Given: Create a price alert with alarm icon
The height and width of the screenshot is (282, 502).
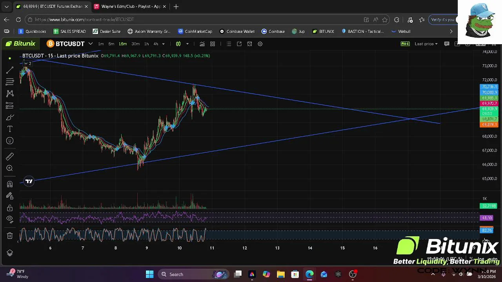Looking at the screenshot, I should coord(250,44).
